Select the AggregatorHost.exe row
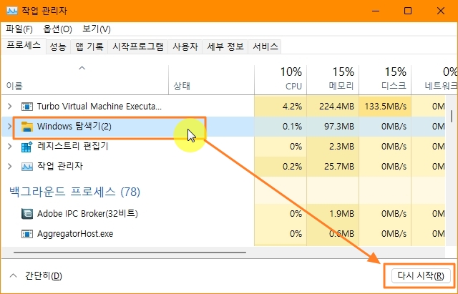Image resolution: width=458 pixels, height=294 pixels. pyautogui.click(x=223, y=234)
